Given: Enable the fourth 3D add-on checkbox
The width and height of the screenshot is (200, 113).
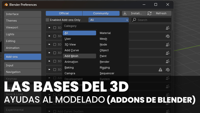Looking at the screenshot, I should tap(55, 53).
